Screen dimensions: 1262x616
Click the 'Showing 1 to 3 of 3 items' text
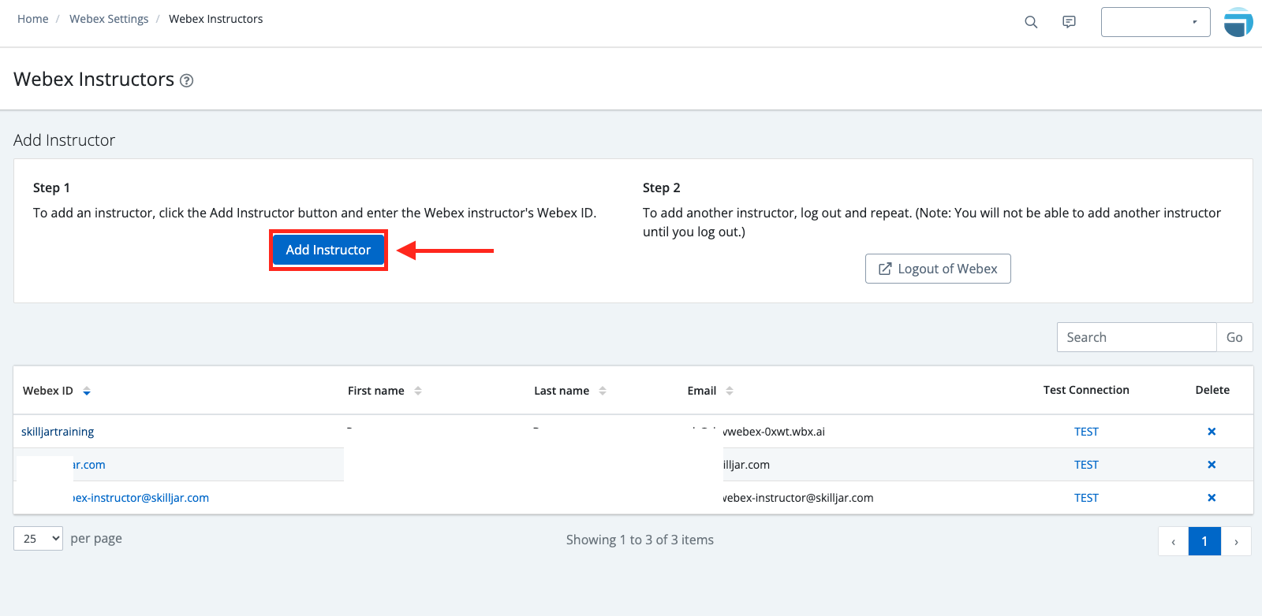(x=640, y=540)
